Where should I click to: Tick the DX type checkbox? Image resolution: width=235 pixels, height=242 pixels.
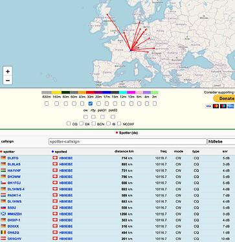pos(81,123)
